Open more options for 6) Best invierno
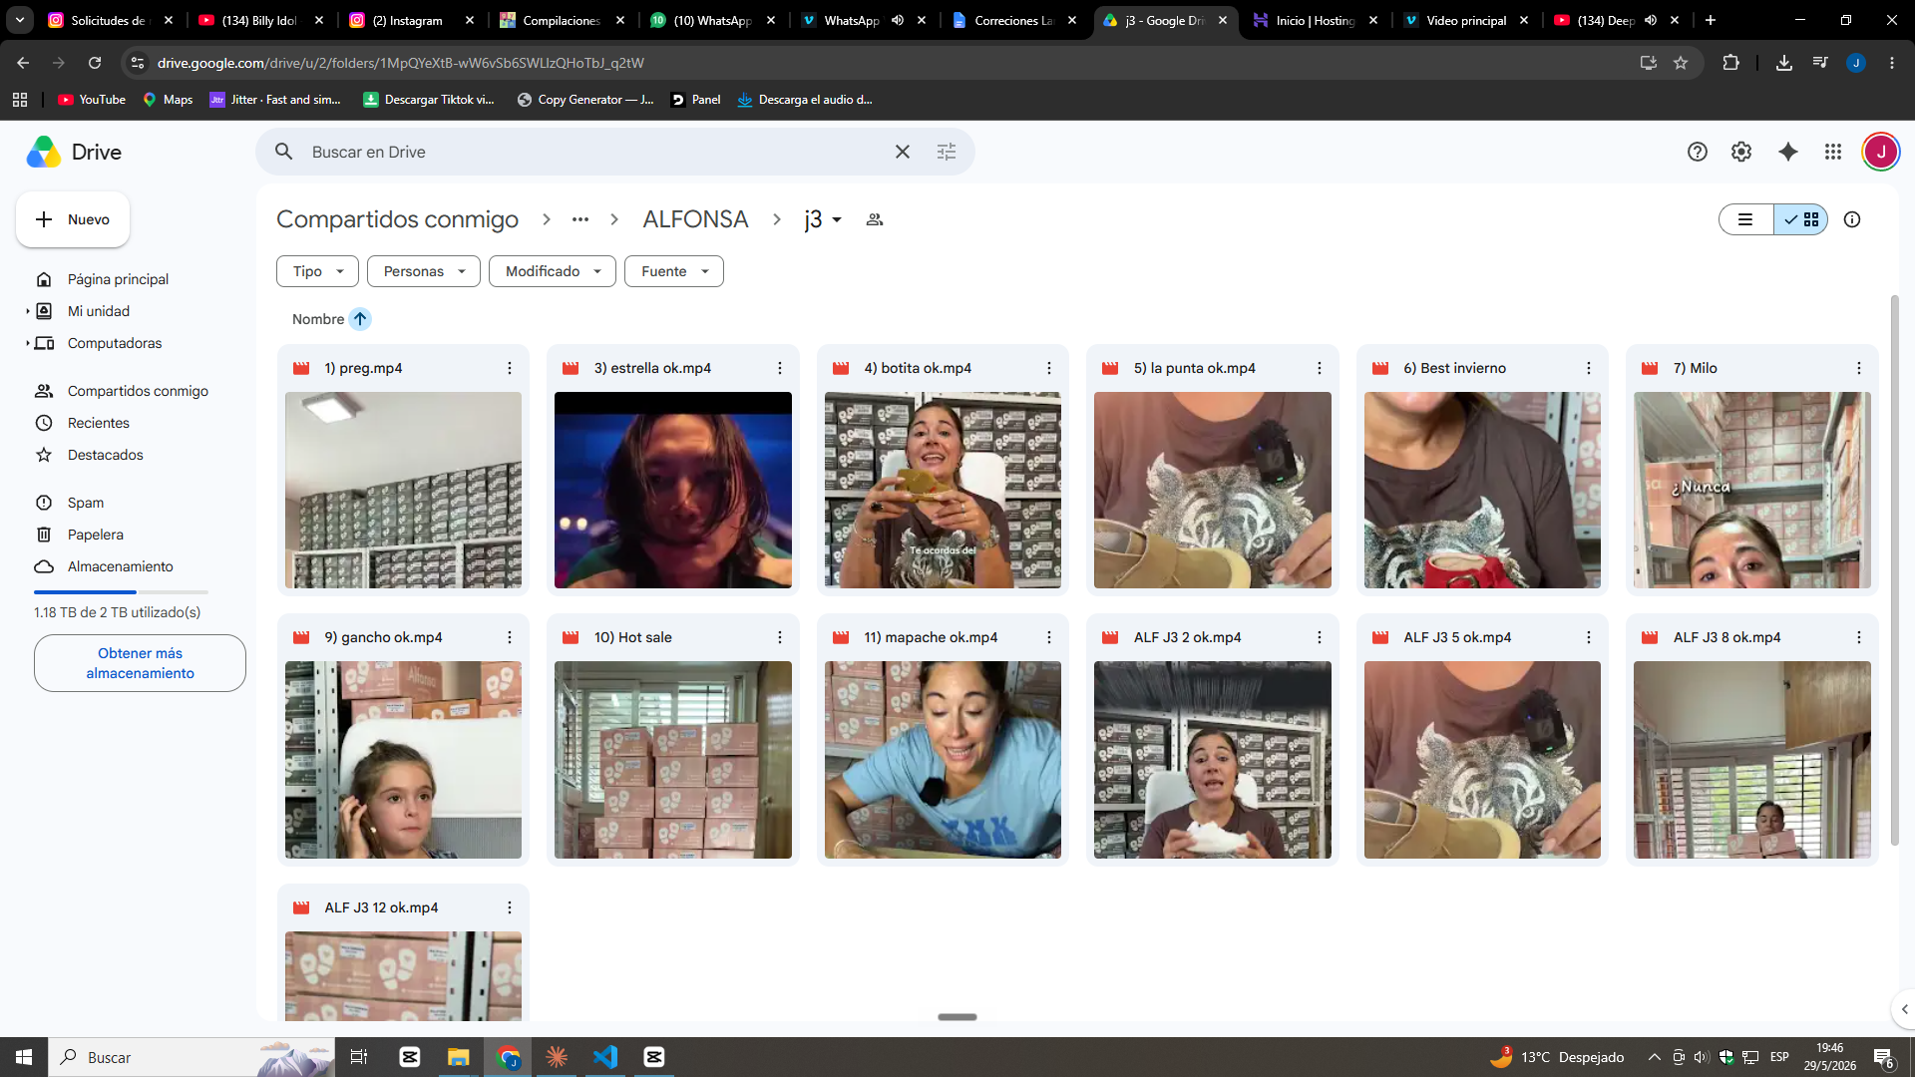Screen dimensions: 1915x1077 click(x=1589, y=368)
